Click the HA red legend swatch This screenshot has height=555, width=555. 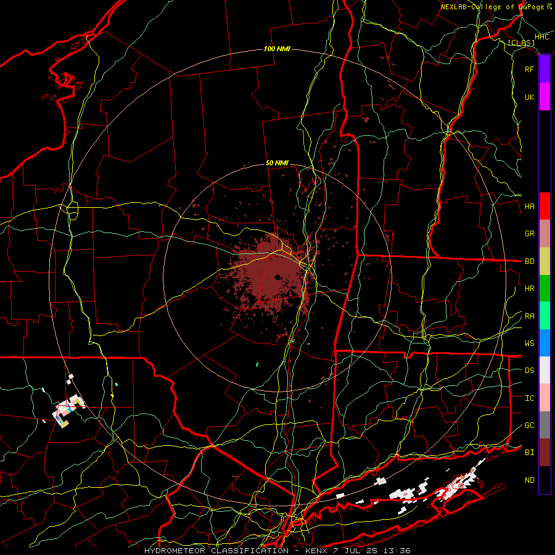pyautogui.click(x=545, y=206)
